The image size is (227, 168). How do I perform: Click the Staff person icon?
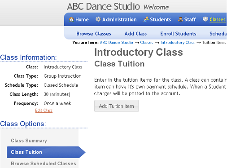click(180, 19)
